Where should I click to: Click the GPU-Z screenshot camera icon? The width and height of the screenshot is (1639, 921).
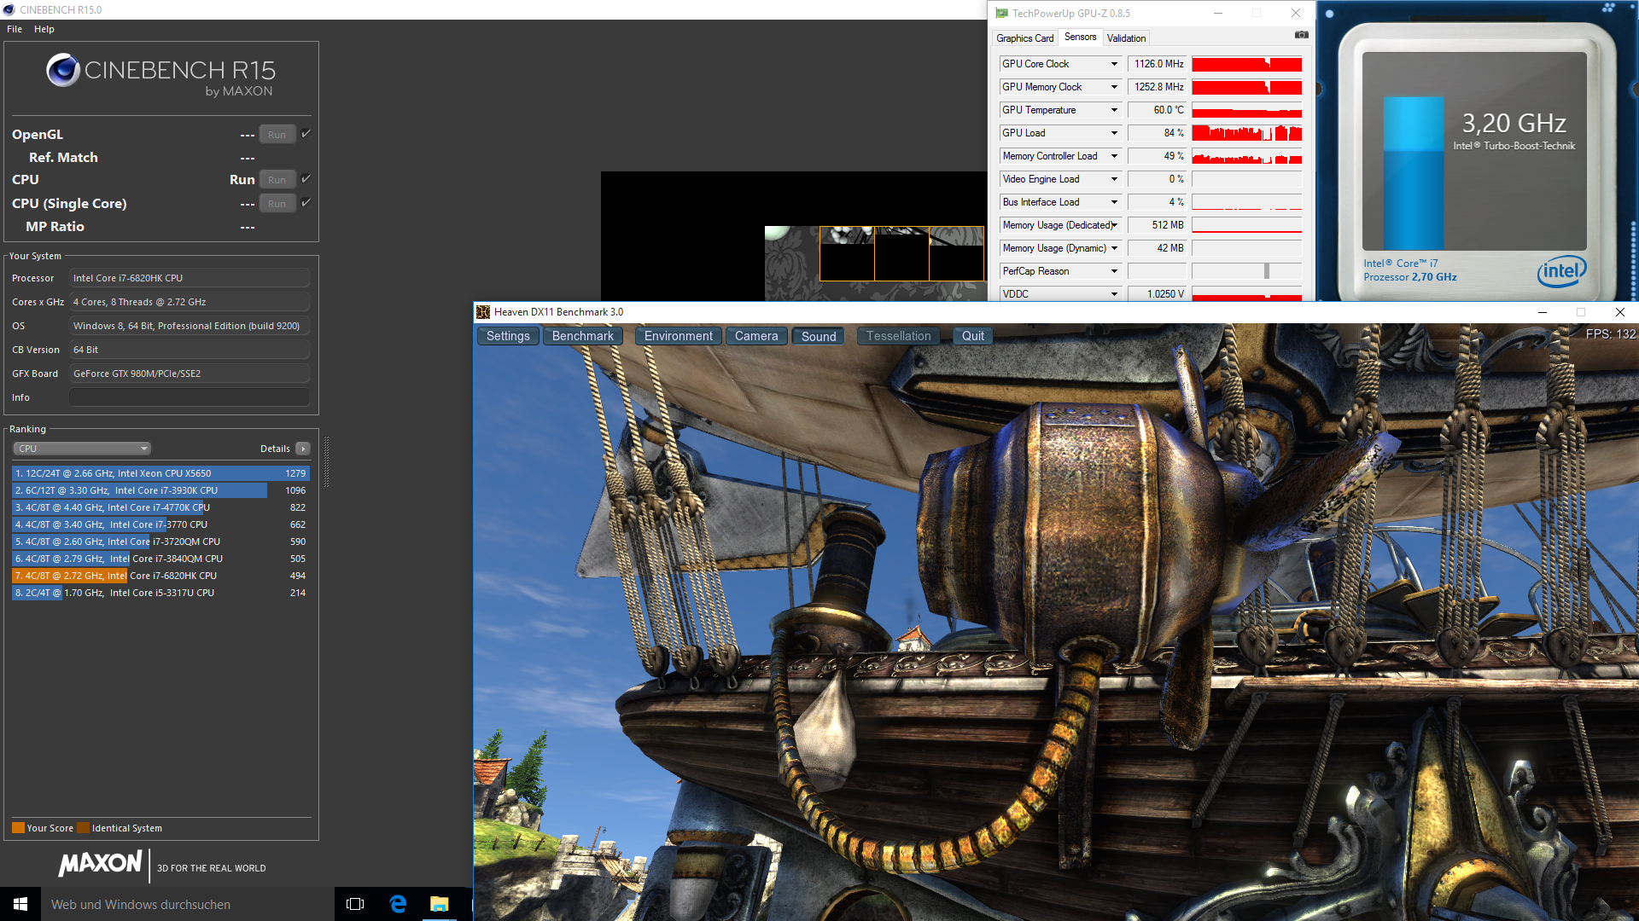[x=1301, y=35]
